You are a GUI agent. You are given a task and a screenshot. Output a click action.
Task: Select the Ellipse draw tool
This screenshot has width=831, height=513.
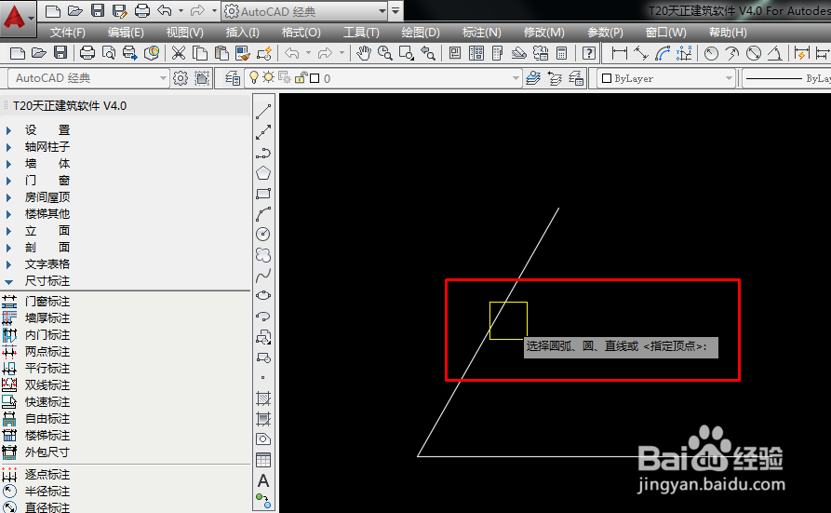263,295
